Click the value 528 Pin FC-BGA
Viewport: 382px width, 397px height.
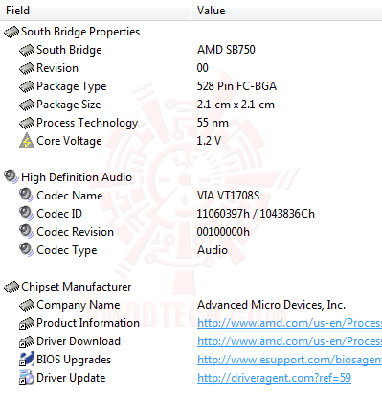tap(236, 86)
